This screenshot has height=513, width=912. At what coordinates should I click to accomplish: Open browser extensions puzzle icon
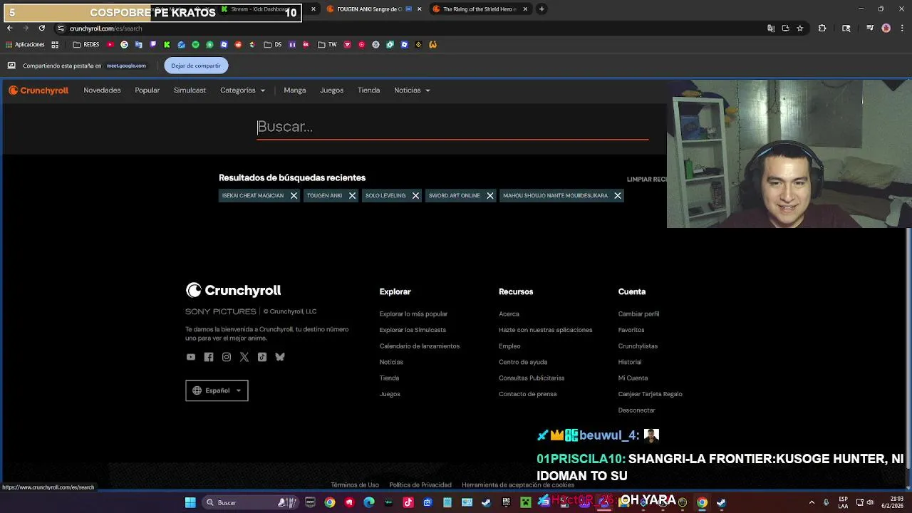[822, 28]
